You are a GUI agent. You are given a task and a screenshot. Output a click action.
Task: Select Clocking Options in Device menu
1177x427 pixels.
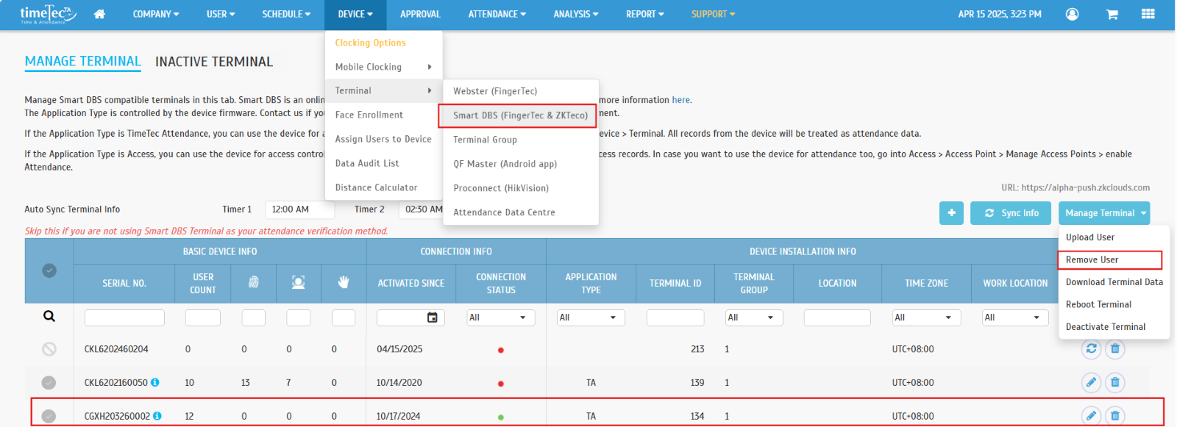(370, 43)
